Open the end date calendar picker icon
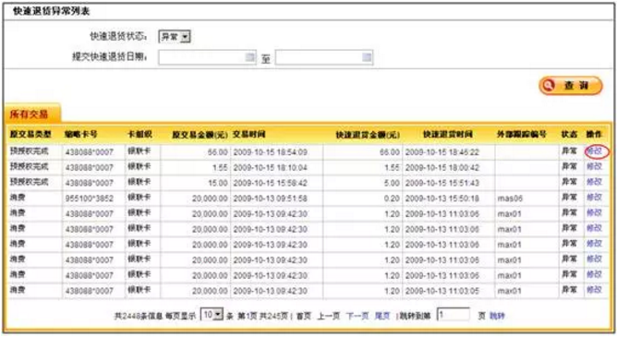617x337 pixels. [367, 57]
